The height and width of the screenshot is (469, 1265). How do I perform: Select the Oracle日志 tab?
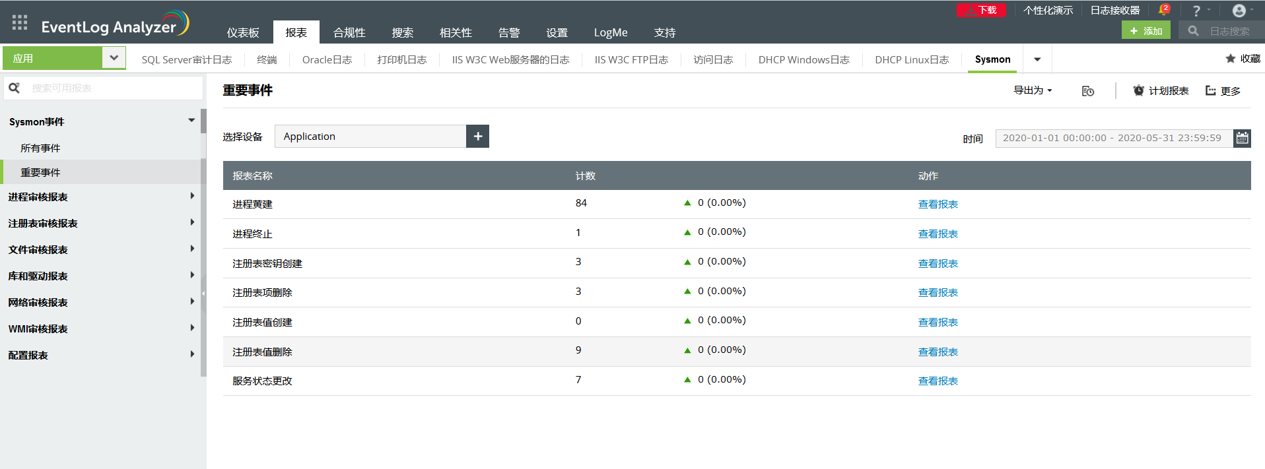tap(327, 59)
